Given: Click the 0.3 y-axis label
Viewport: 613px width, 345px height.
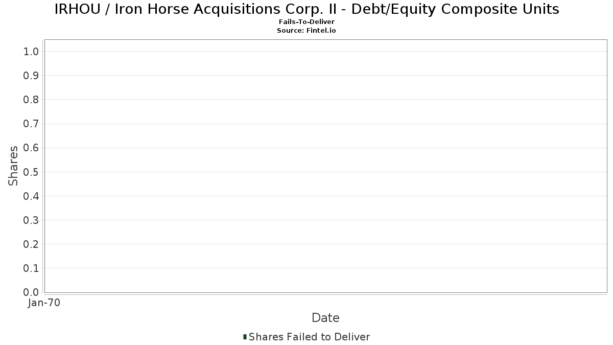Looking at the screenshot, I should tap(31, 220).
